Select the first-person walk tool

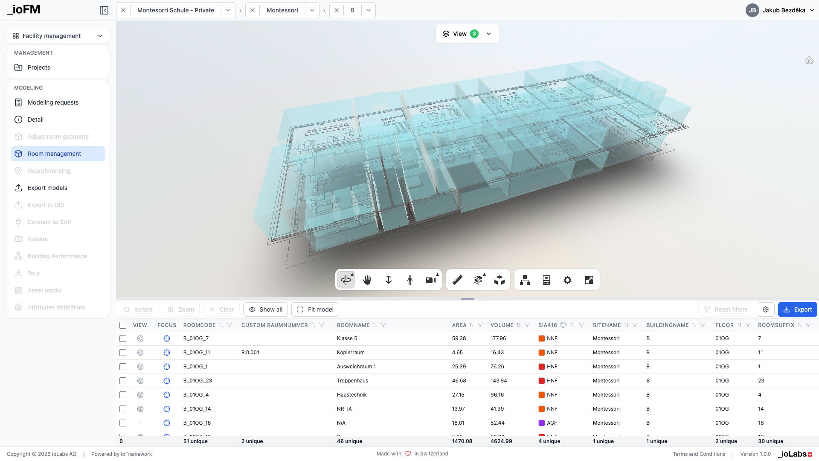pos(409,280)
